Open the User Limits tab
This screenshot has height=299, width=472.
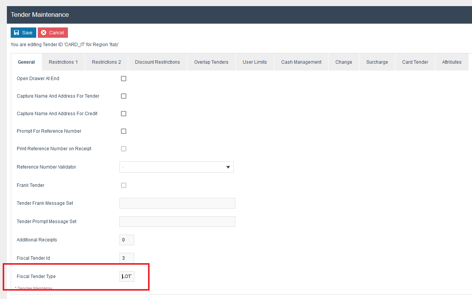(255, 62)
